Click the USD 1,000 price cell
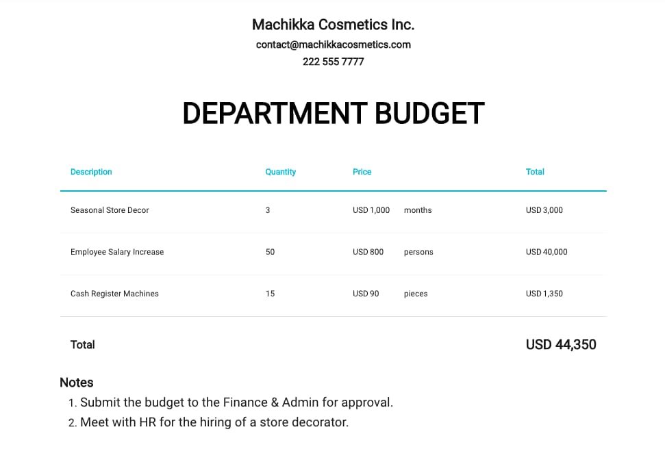 371,210
